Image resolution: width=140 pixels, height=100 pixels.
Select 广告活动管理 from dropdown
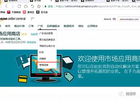[x=46, y=34]
